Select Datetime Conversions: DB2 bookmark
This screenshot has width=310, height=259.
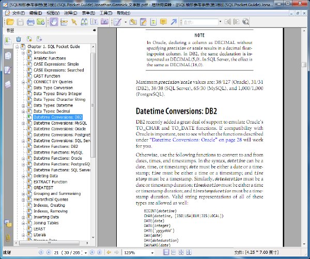tap(58, 117)
